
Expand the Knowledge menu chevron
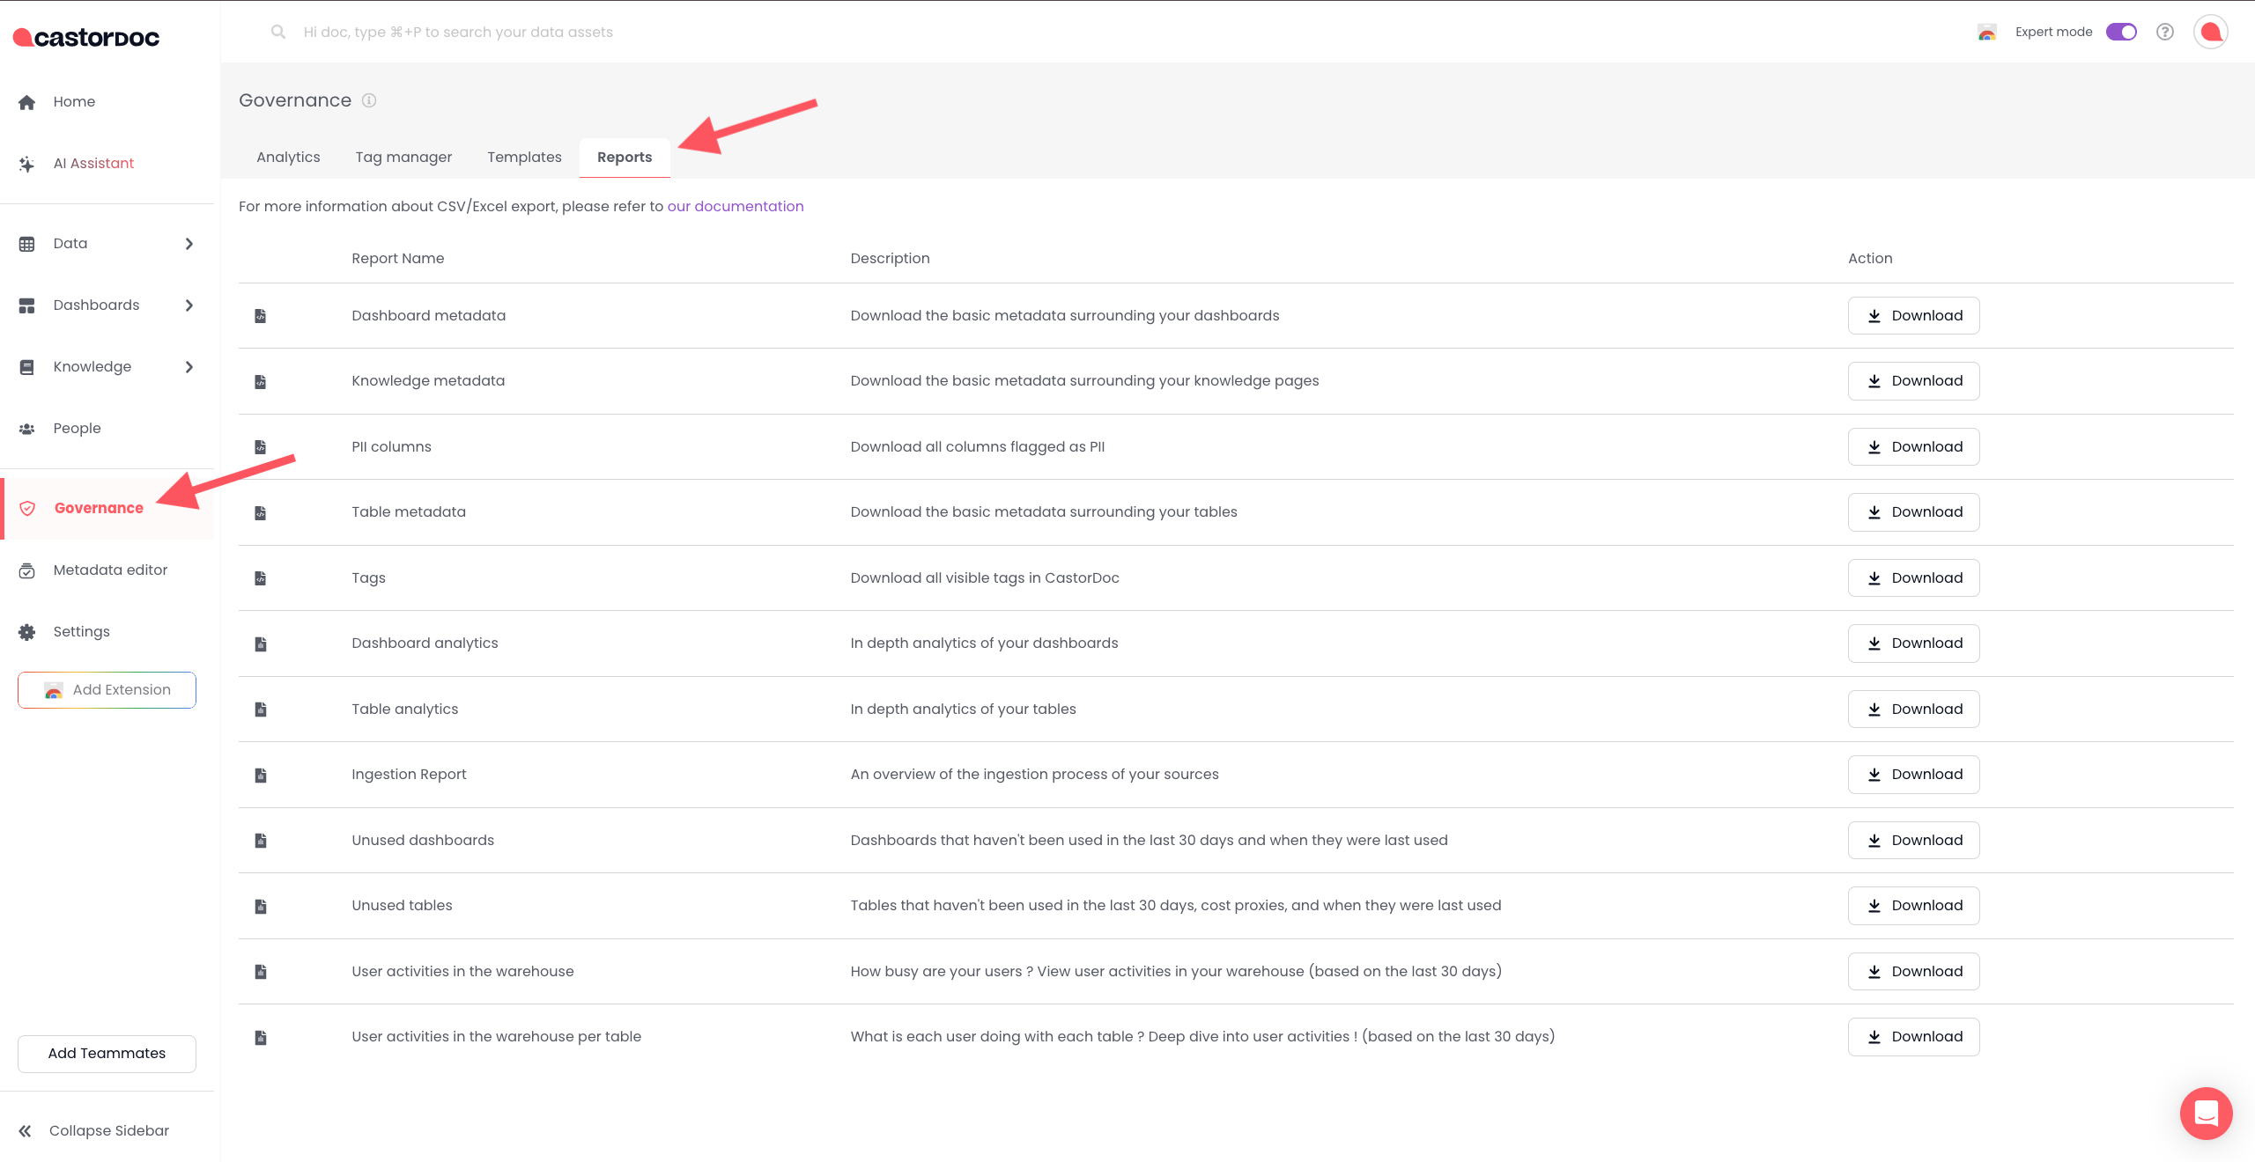[x=189, y=367]
